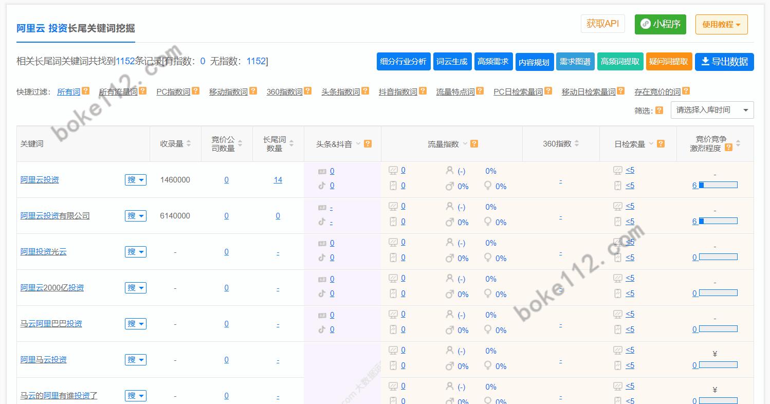
Task: Click PC monitor icon under 流量指数 column
Action: click(x=393, y=170)
